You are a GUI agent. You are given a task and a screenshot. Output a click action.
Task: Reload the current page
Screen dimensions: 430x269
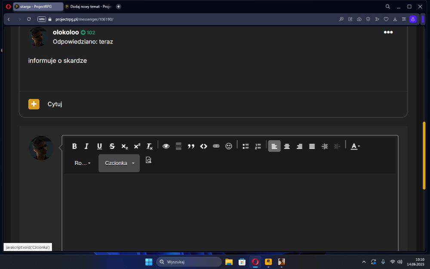(x=29, y=19)
